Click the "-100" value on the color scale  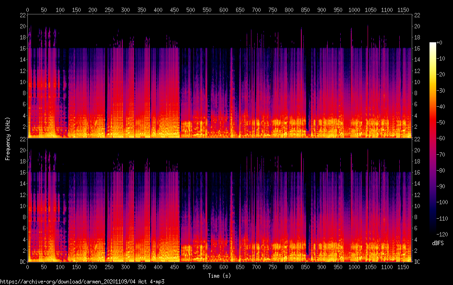(x=442, y=202)
